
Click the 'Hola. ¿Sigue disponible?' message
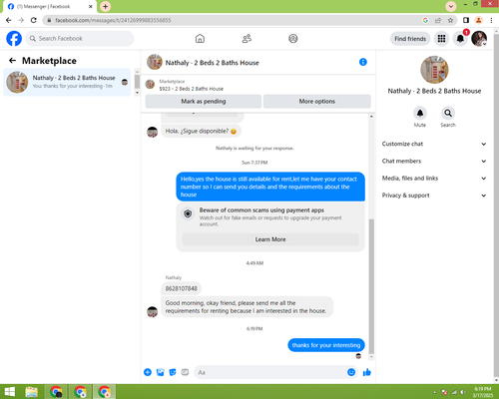coord(201,131)
